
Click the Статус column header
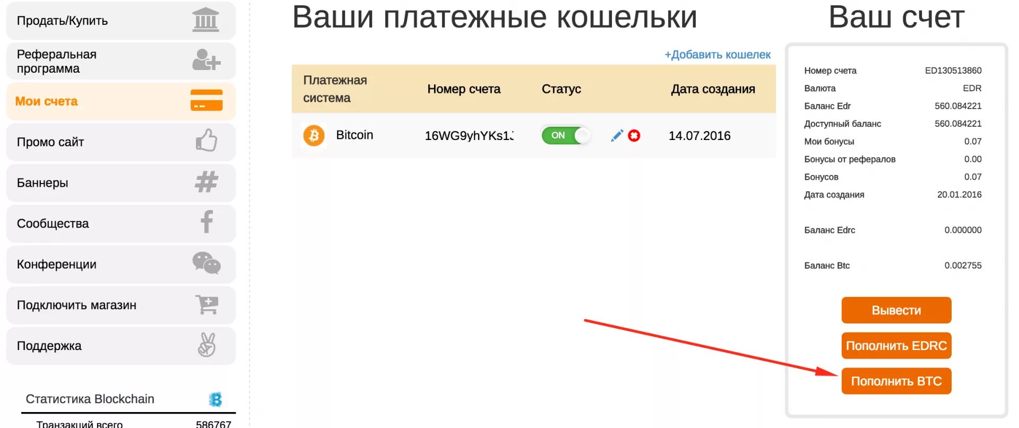(x=562, y=89)
